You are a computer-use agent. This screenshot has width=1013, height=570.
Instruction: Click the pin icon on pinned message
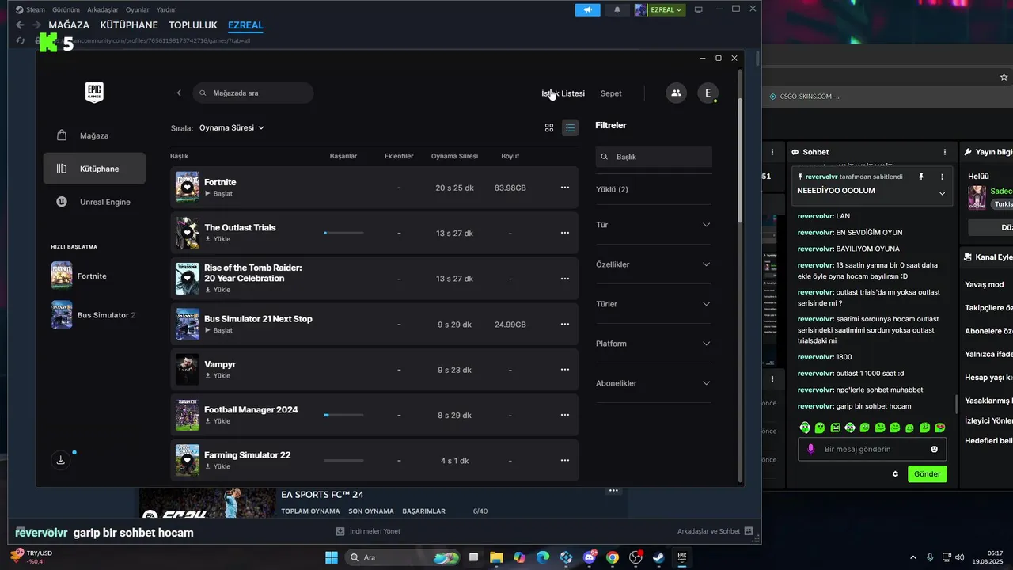pyautogui.click(x=921, y=177)
